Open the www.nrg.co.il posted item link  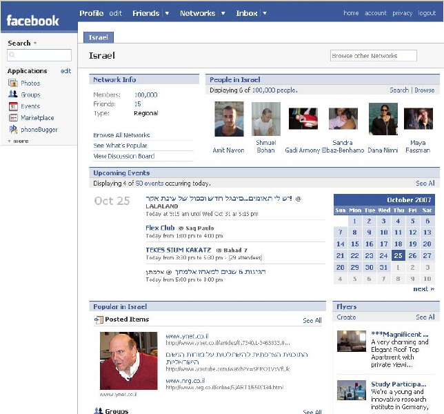(185, 380)
